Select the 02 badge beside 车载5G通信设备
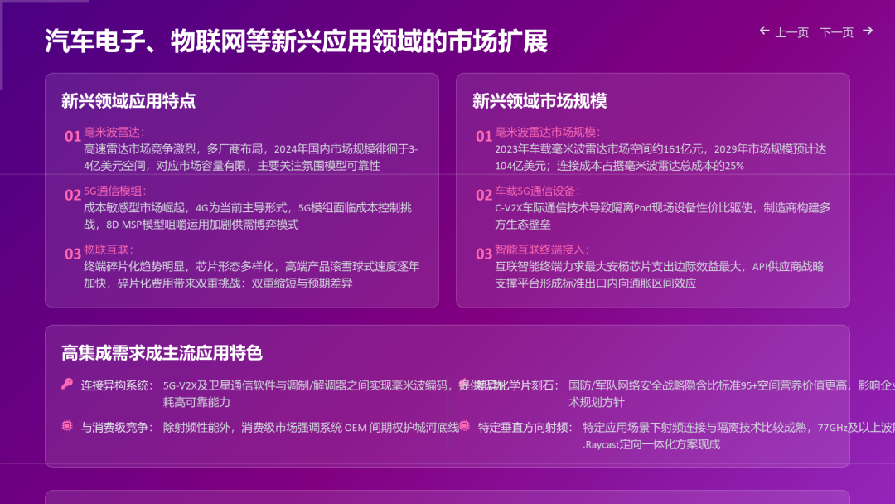The width and height of the screenshot is (895, 504). (482, 193)
